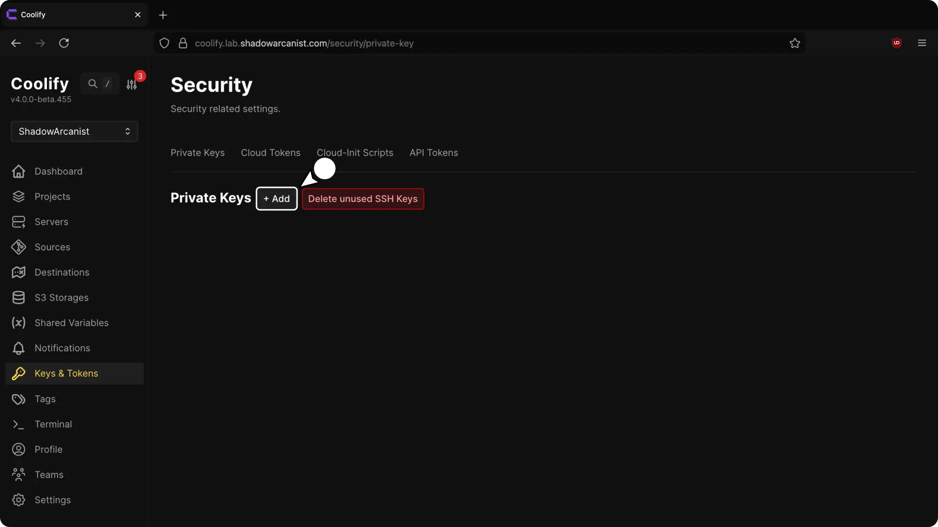This screenshot has height=527, width=938.
Task: Open the uBlock Origin extension
Action: (x=896, y=43)
